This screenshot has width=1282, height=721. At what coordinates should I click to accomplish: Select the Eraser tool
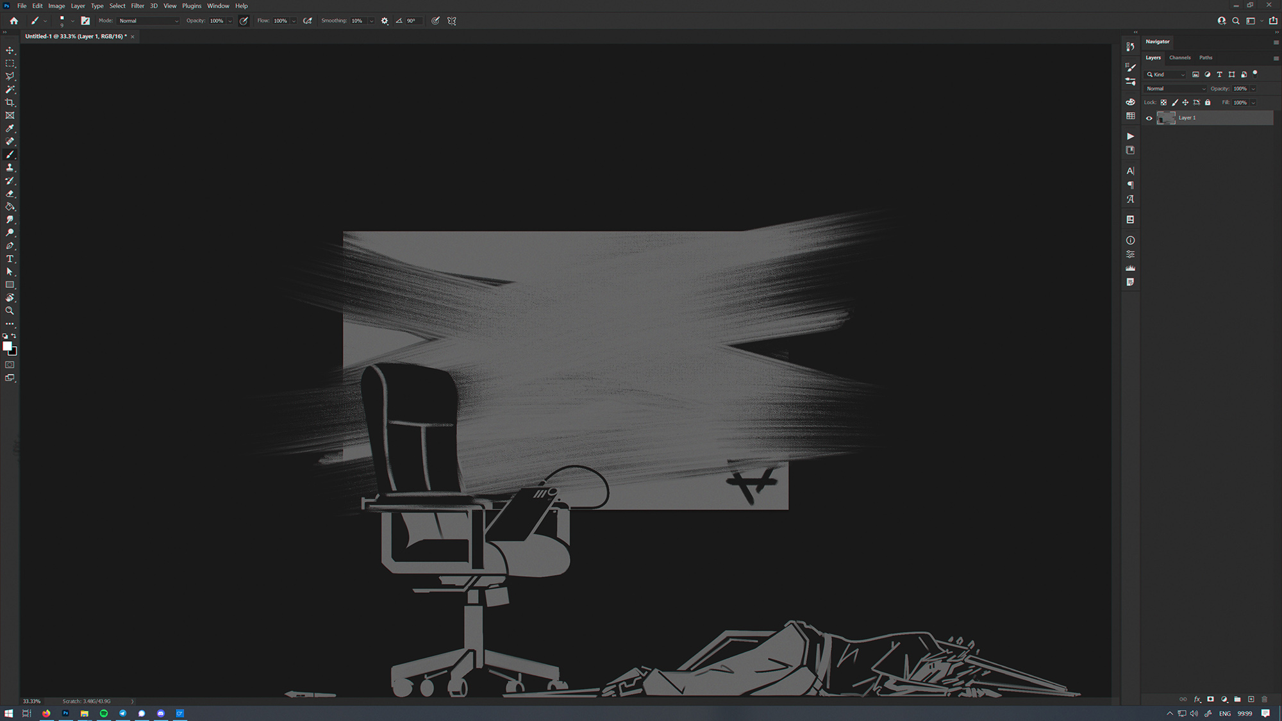(10, 194)
